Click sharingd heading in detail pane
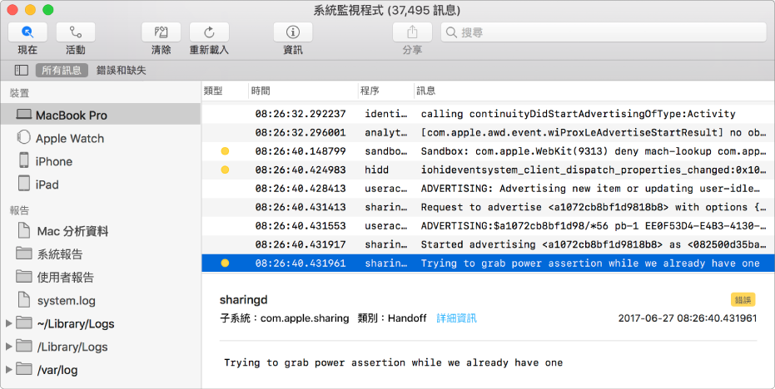 [x=244, y=300]
